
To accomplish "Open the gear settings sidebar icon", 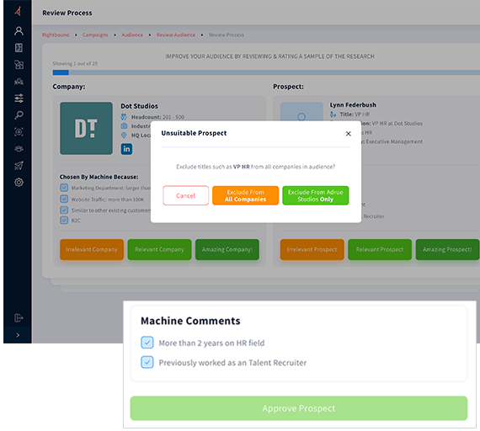I will (19, 183).
